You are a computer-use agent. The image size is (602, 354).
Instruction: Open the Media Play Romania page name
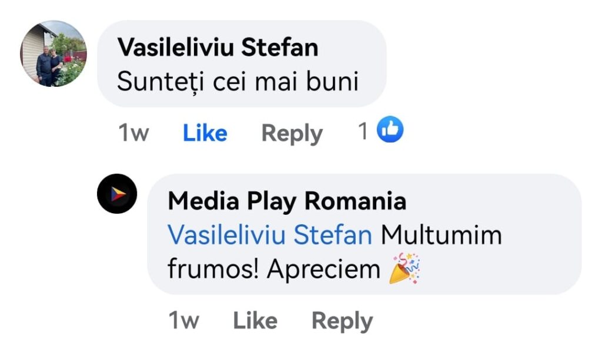[x=287, y=201]
